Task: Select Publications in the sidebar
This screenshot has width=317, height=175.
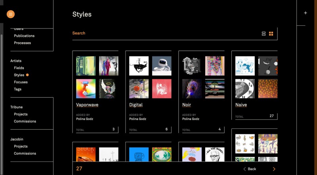Action: tap(24, 36)
